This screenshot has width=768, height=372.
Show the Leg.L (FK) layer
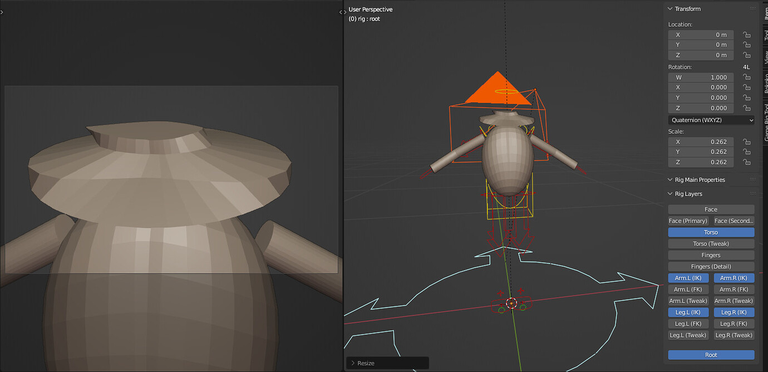point(688,324)
